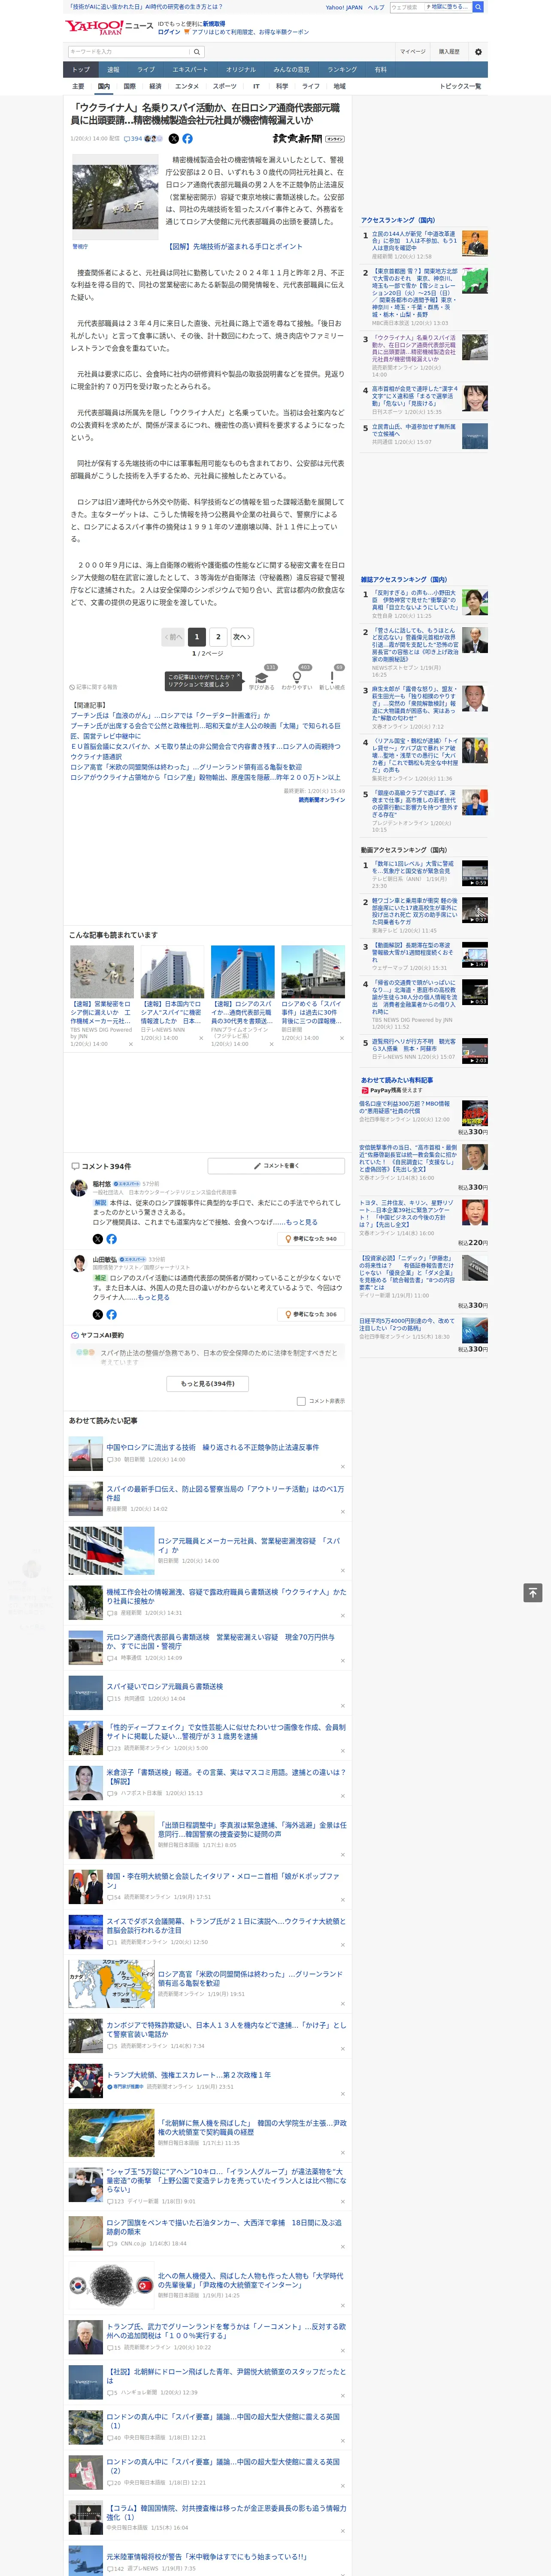Image resolution: width=551 pixels, height=2576 pixels.
Task: Open related link プーチン氏は「血液のがん」
Action: pos(170,716)
